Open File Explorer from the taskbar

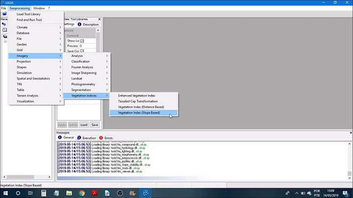[69, 193]
